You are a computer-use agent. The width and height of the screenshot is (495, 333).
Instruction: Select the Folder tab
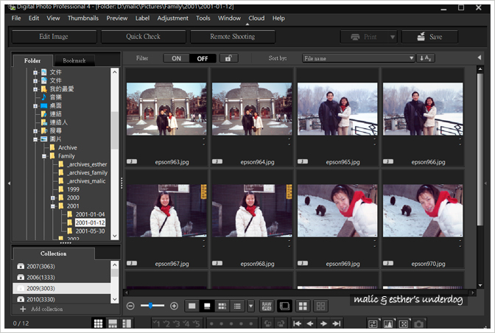32,60
